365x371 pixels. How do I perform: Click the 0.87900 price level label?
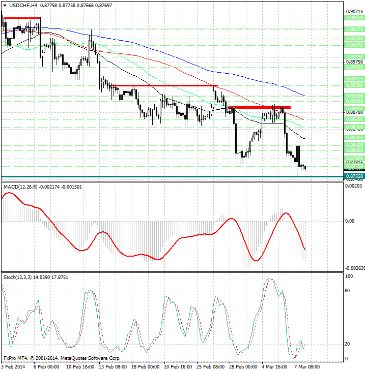coord(354,158)
